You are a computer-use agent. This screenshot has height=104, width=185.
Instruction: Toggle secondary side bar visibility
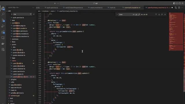tap(180, 3)
